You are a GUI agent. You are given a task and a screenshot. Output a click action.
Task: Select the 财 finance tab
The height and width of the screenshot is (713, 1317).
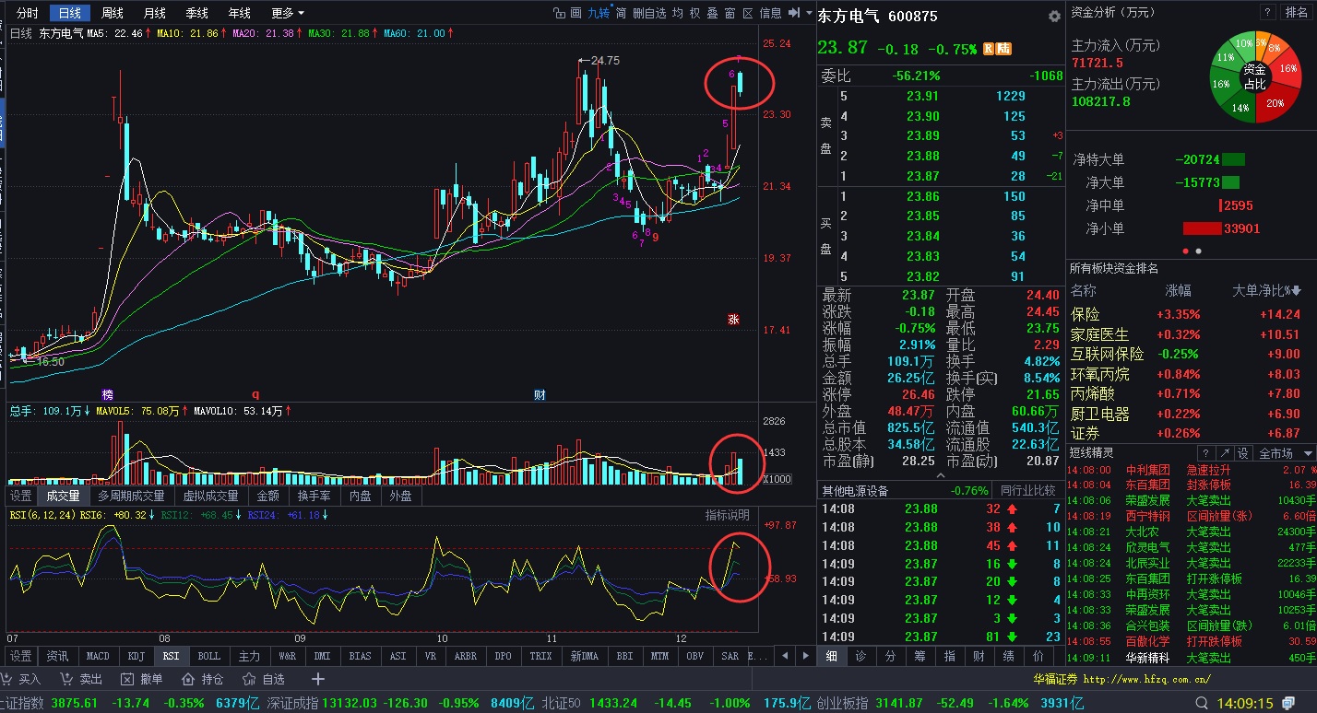point(979,656)
